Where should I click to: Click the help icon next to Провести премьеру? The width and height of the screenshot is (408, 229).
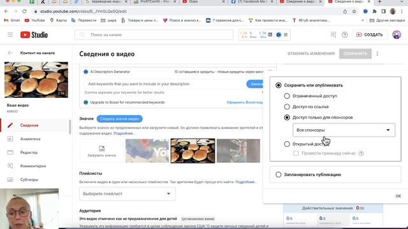361,153
